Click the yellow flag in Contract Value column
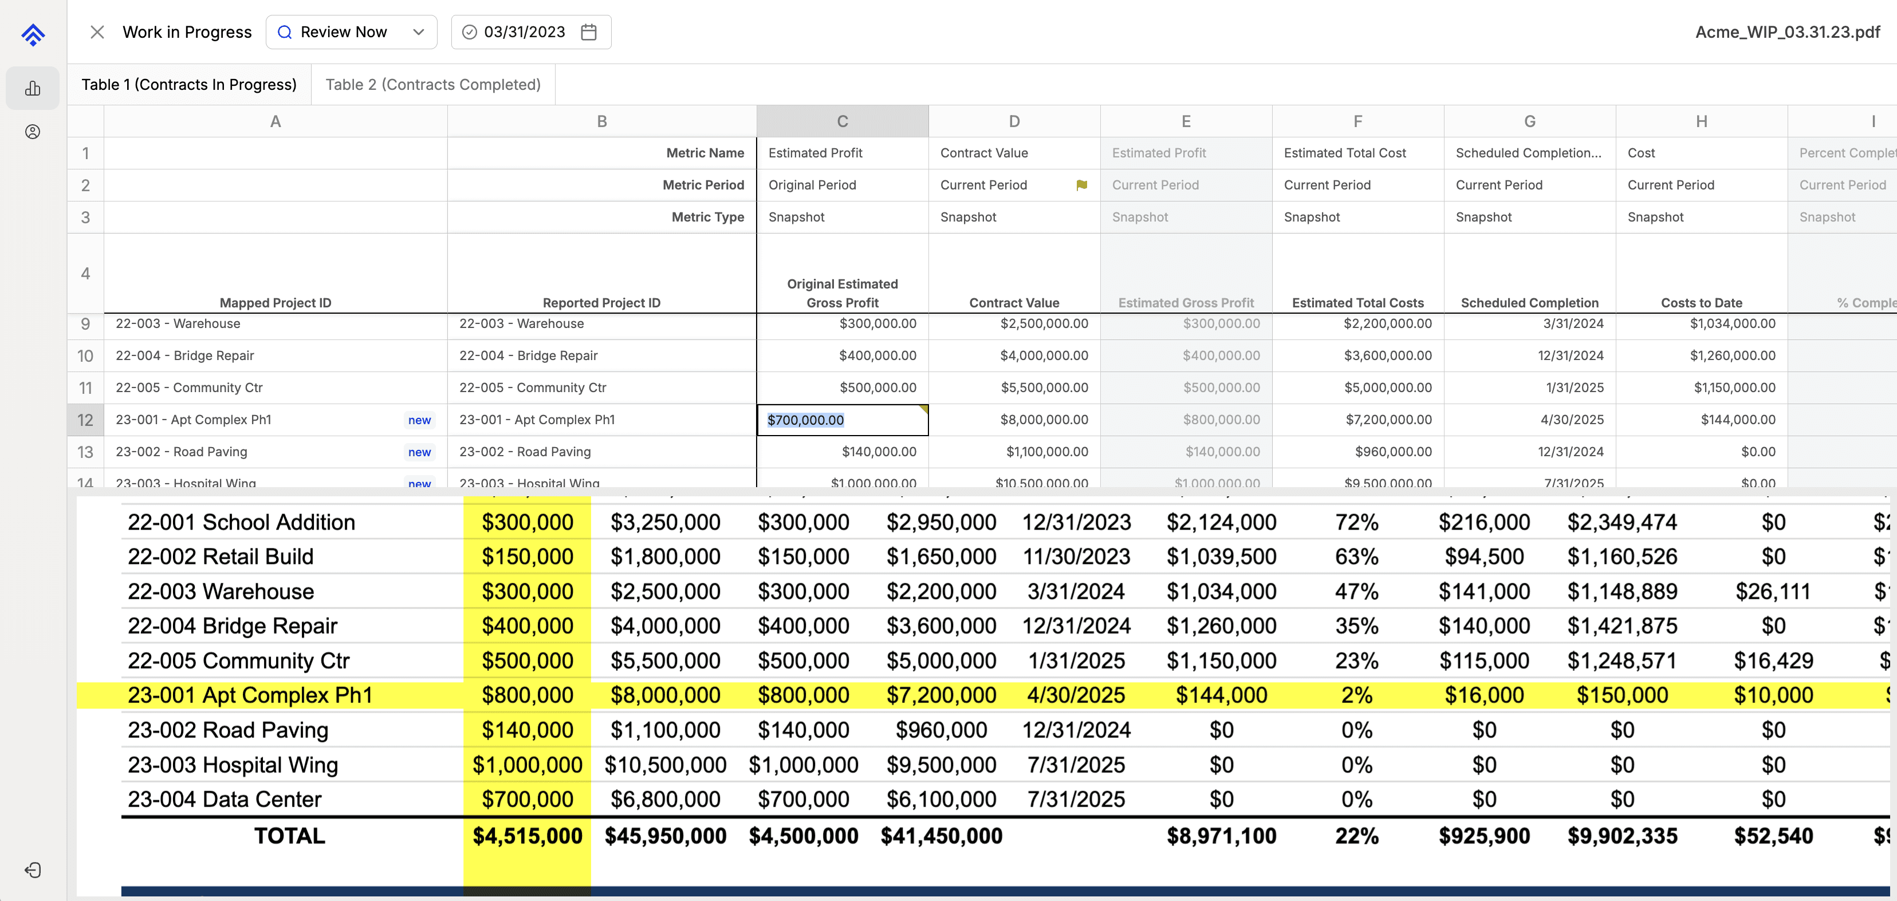The height and width of the screenshot is (901, 1897). (1081, 185)
